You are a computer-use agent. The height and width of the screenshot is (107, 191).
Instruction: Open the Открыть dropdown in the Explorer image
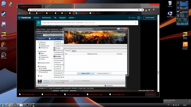click(53, 39)
